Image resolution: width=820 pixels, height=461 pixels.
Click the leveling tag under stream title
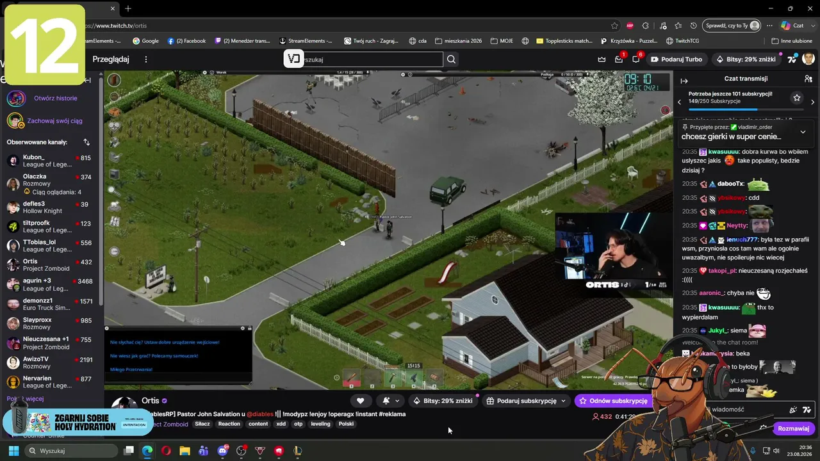tap(320, 424)
